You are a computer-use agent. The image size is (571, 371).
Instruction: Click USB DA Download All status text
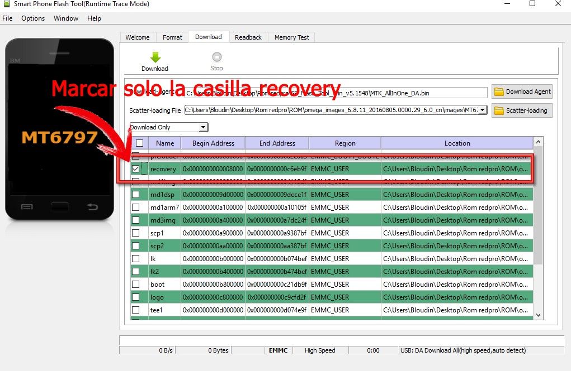(463, 350)
